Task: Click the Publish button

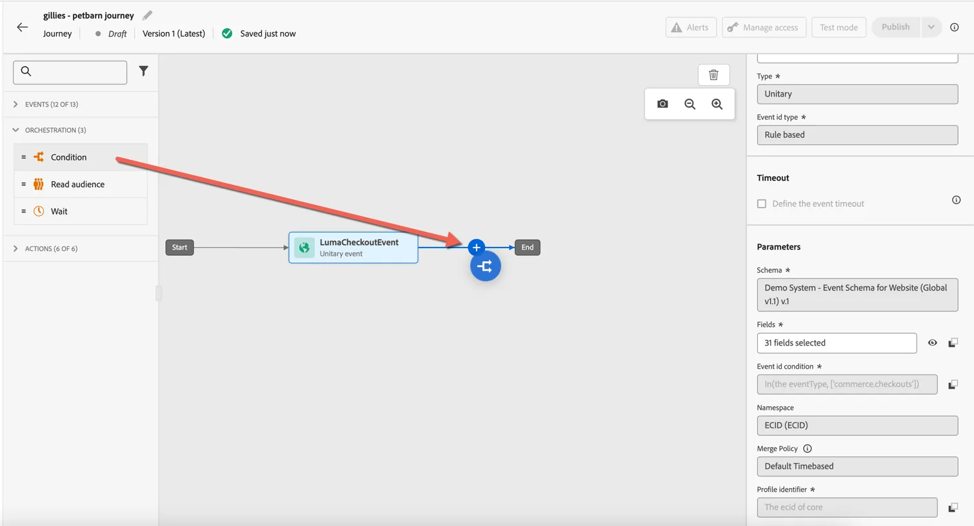Action: [x=896, y=27]
